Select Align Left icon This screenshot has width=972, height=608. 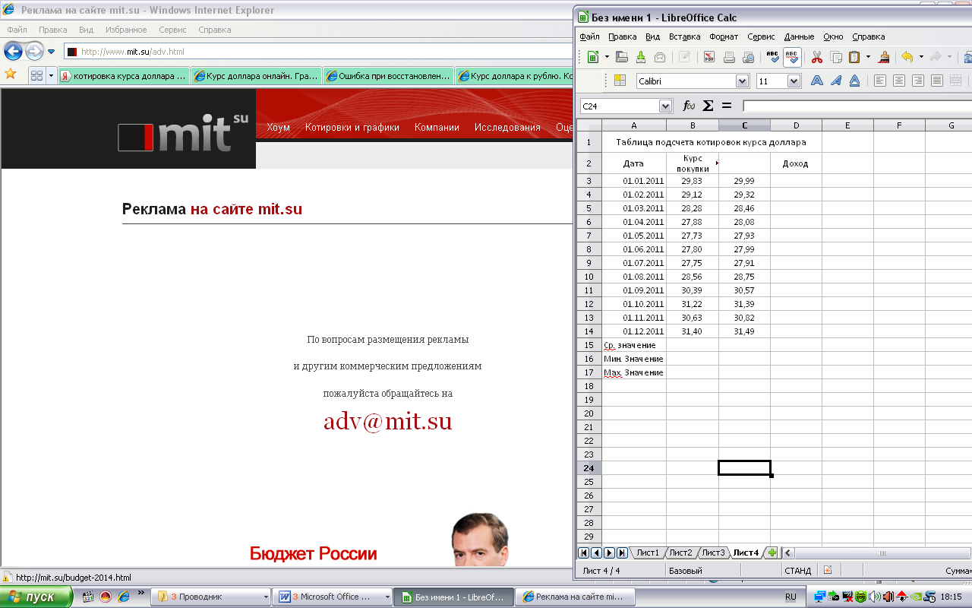(x=880, y=81)
